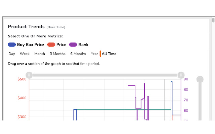Select the Year time range
215x134 pixels.
click(94, 54)
